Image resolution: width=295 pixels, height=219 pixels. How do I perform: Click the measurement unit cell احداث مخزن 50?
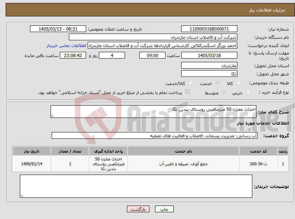pos(108,164)
